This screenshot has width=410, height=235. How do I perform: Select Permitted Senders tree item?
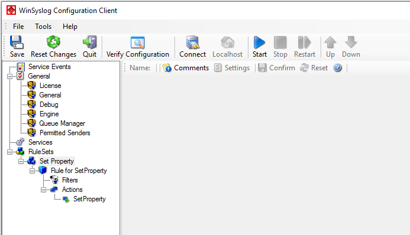65,133
